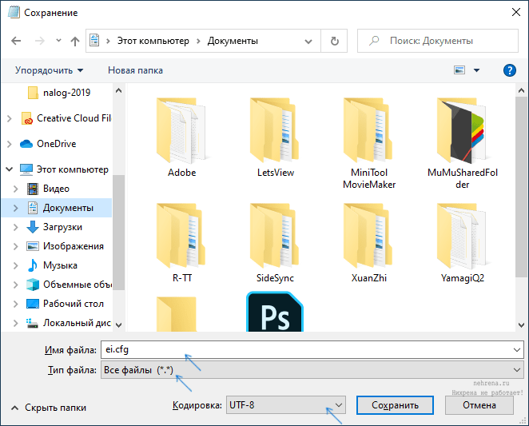Select the MiniTool MovieMaker folder
529x426 pixels.
369,143
